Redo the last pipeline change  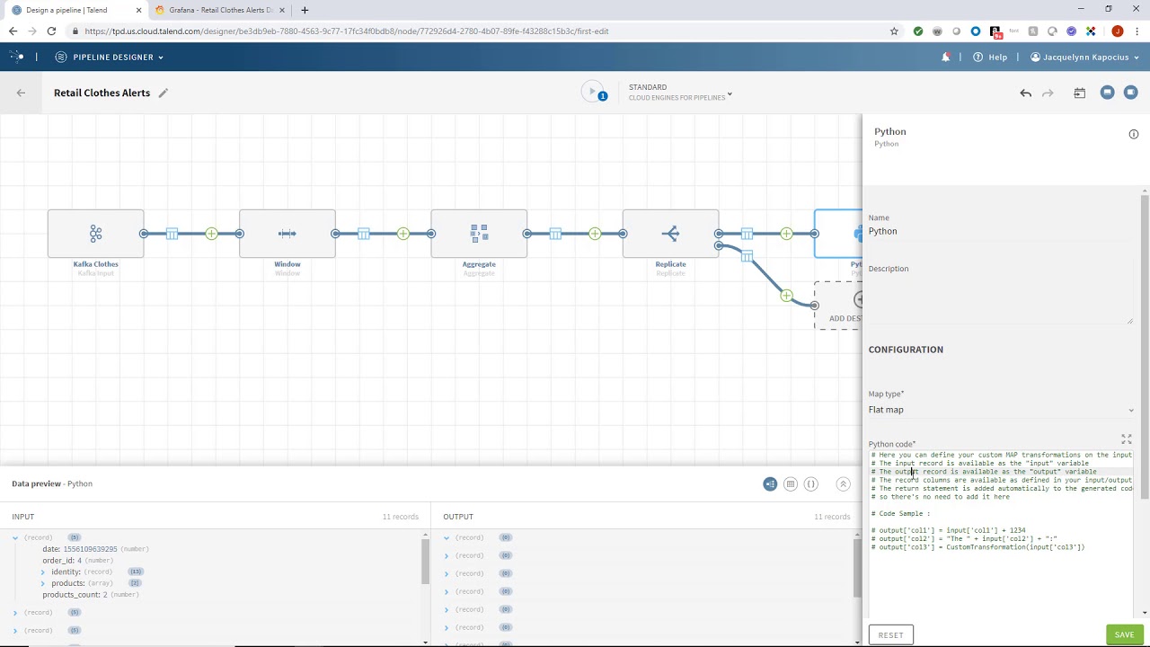coord(1048,93)
